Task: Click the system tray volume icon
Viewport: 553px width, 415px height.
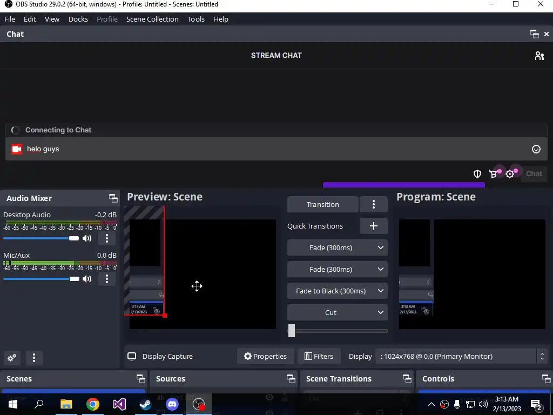Action: (x=483, y=404)
